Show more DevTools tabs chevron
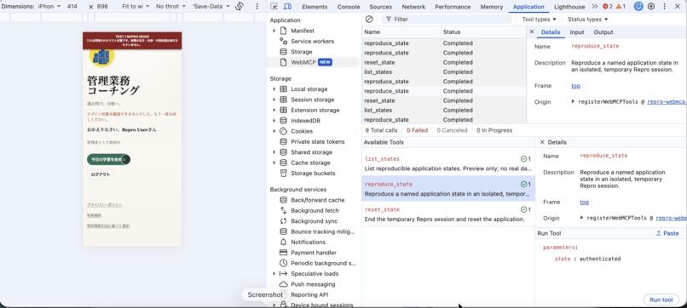The image size is (687, 308). click(x=594, y=7)
